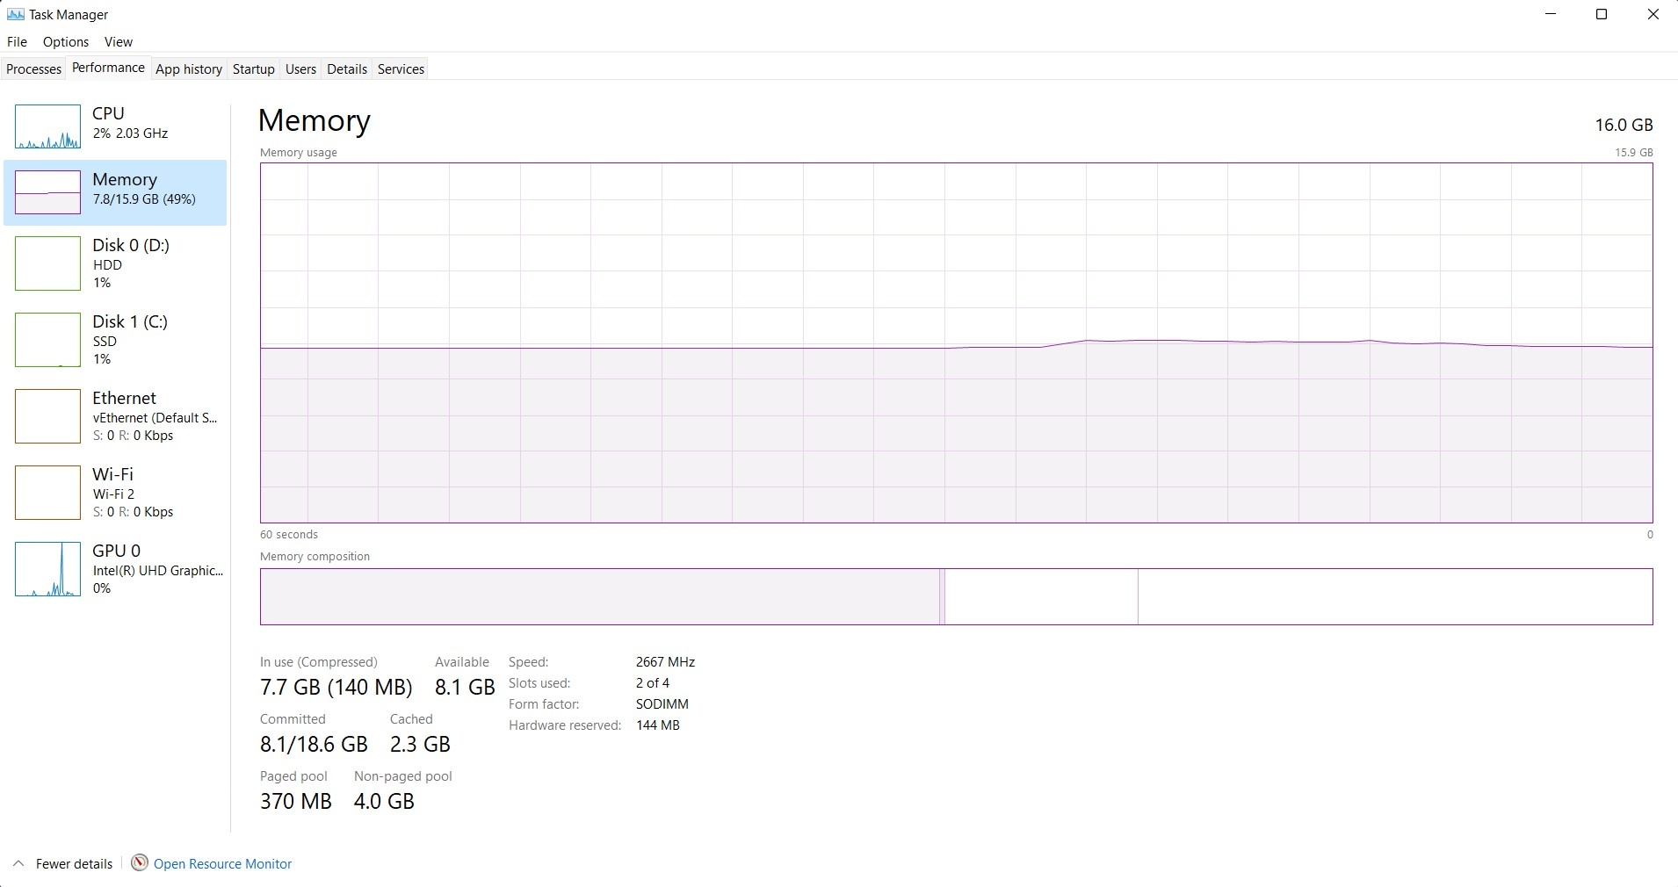Select the Ethernet graph thumbnail
The image size is (1678, 887).
tap(47, 416)
